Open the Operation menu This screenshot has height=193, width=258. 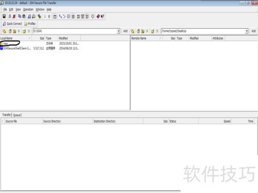pyautogui.click(x=28, y=9)
